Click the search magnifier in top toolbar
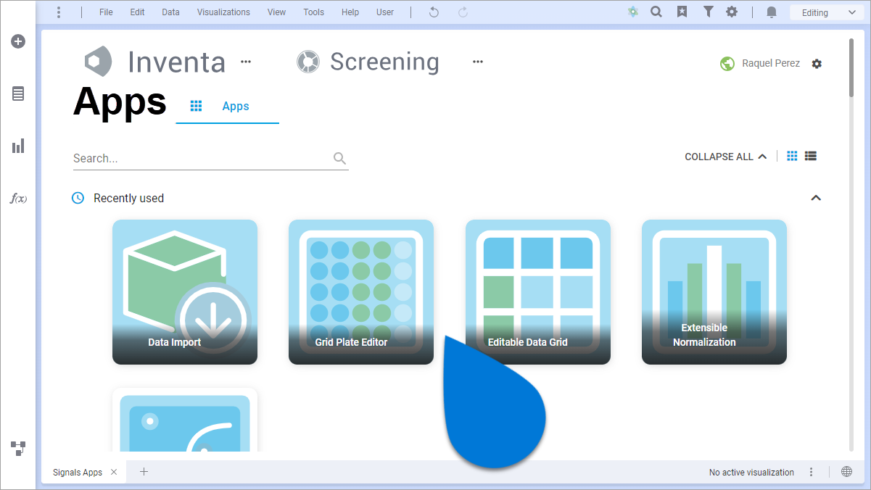871x490 pixels. pyautogui.click(x=656, y=12)
